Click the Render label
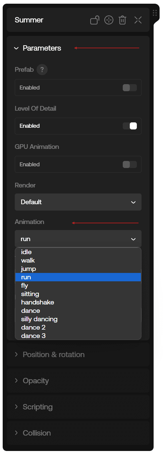163x454 pixels. (x=25, y=185)
